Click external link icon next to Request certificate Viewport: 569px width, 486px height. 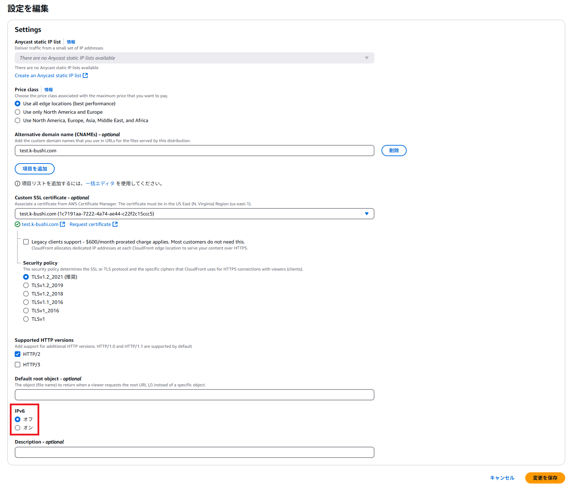[x=115, y=224]
